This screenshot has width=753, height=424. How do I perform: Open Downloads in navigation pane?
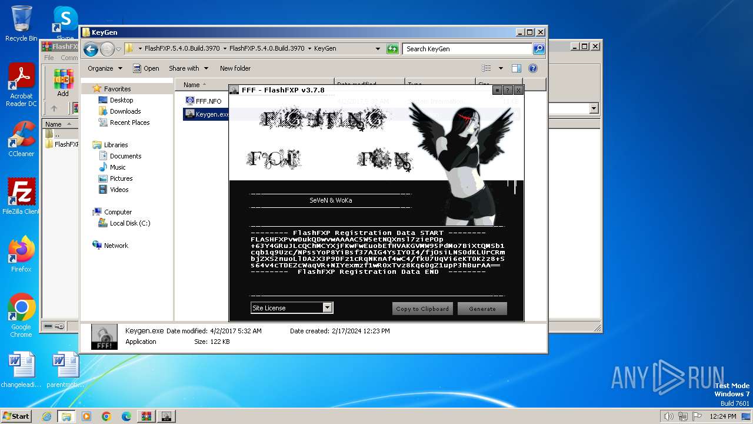coord(125,111)
